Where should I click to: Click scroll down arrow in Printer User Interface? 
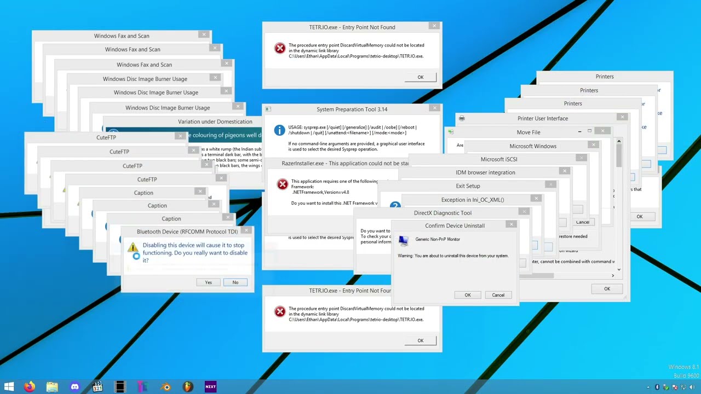coord(619,269)
